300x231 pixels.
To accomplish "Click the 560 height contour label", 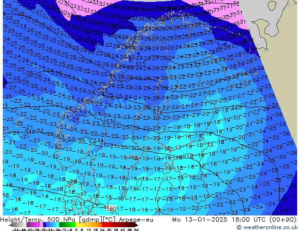I will 111,209.
